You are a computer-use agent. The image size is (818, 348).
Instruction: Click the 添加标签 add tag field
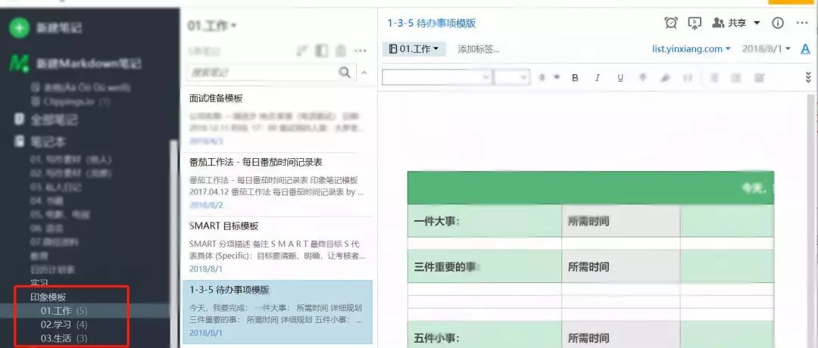click(x=479, y=49)
